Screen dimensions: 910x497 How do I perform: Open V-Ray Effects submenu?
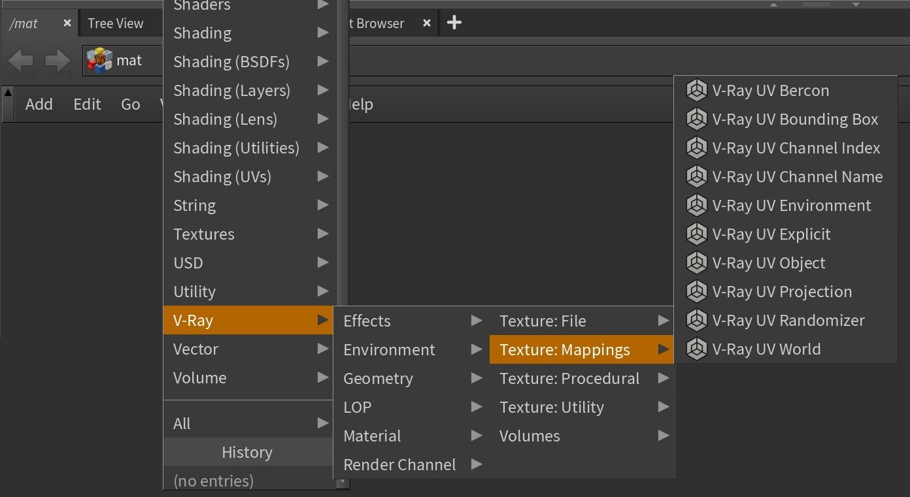(x=412, y=321)
